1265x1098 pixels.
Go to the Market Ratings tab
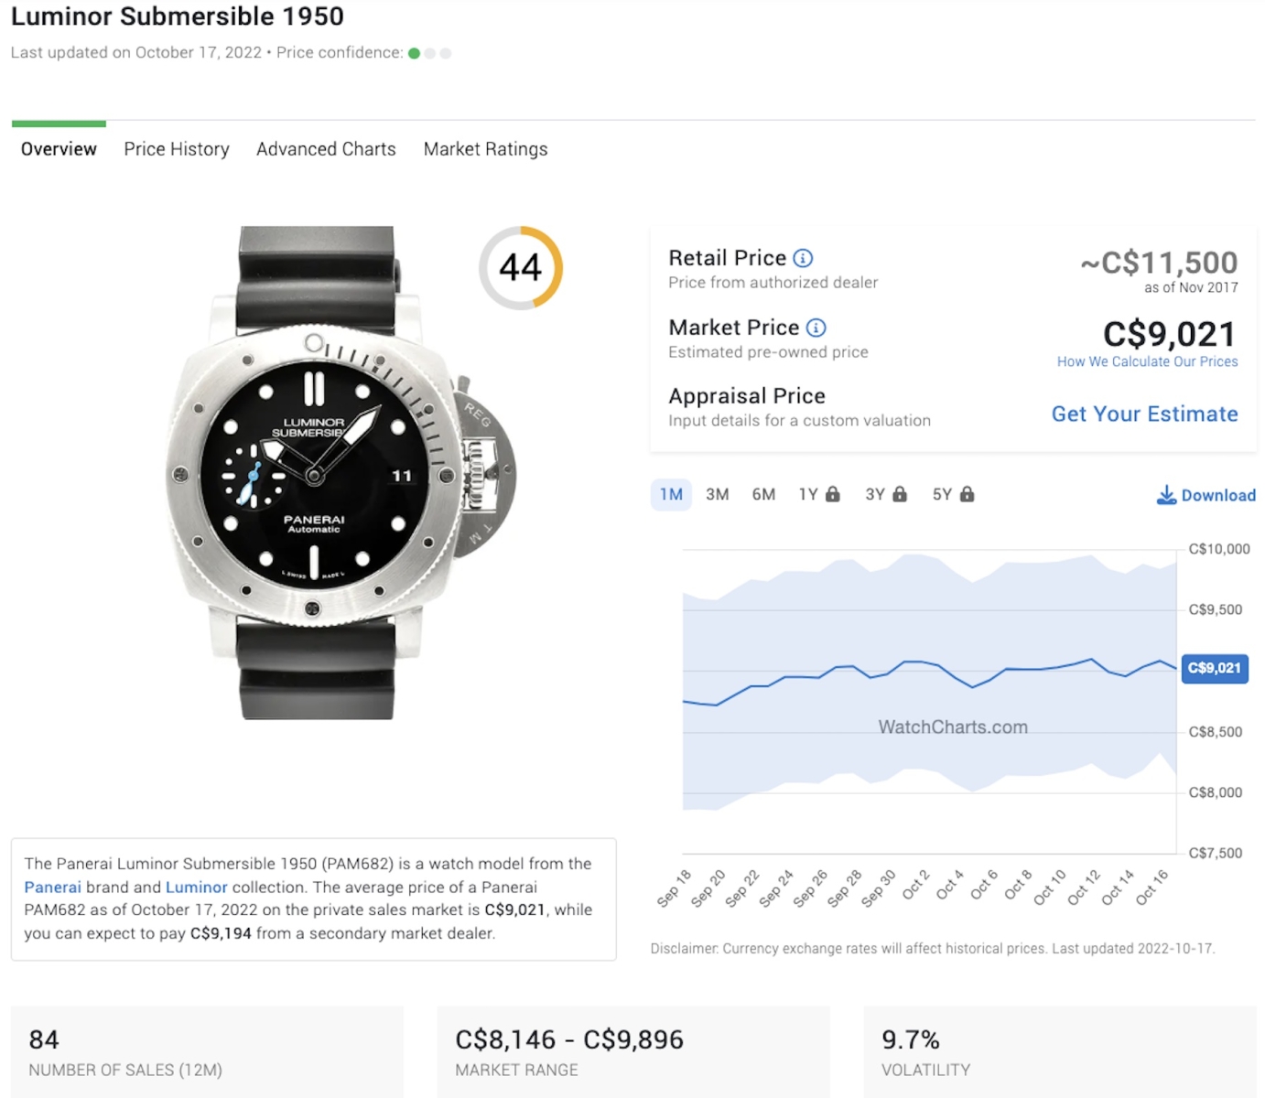coord(485,149)
